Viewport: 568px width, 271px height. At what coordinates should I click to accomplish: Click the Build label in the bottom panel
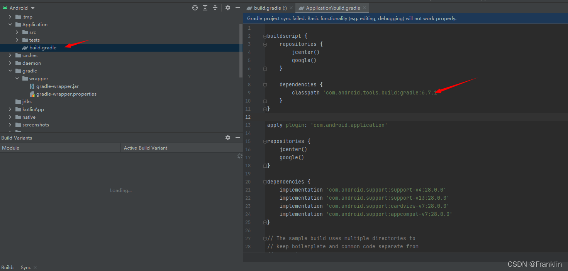point(8,267)
